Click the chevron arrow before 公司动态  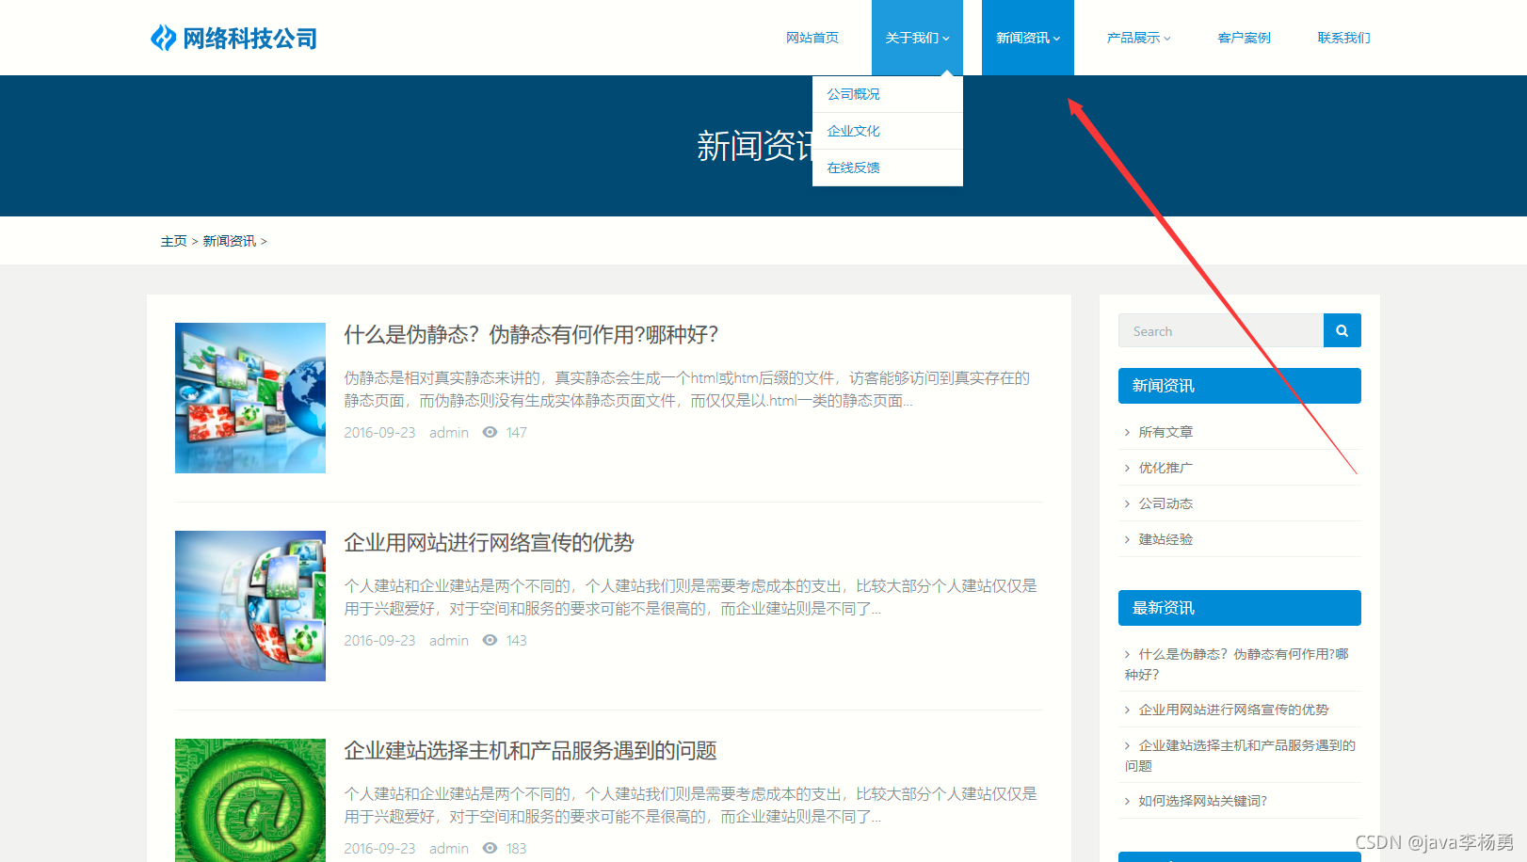pos(1127,503)
